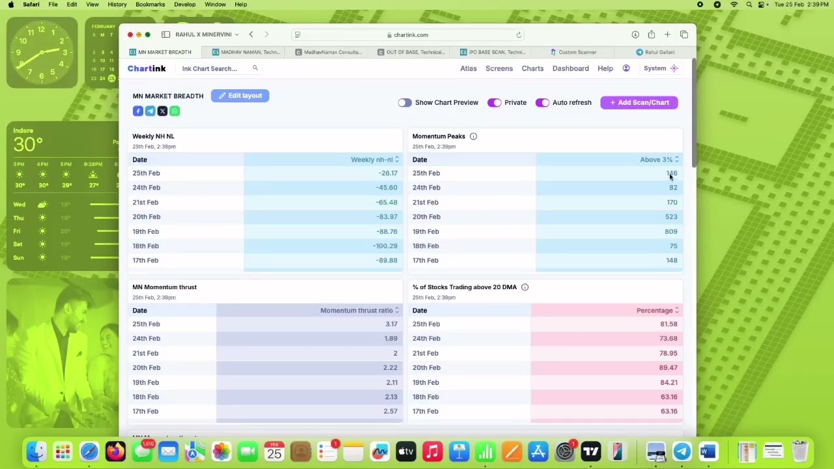Open the Music app in the Dock
This screenshot has width=834, height=469.
click(433, 451)
